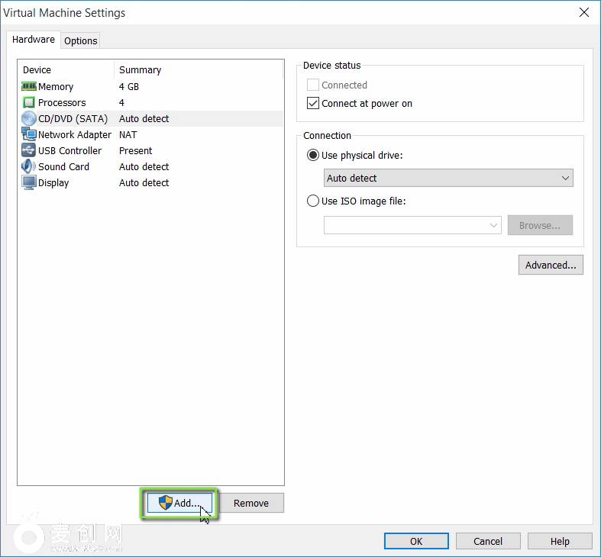Select the Processors chip icon
This screenshot has height=557, width=601.
29,103
